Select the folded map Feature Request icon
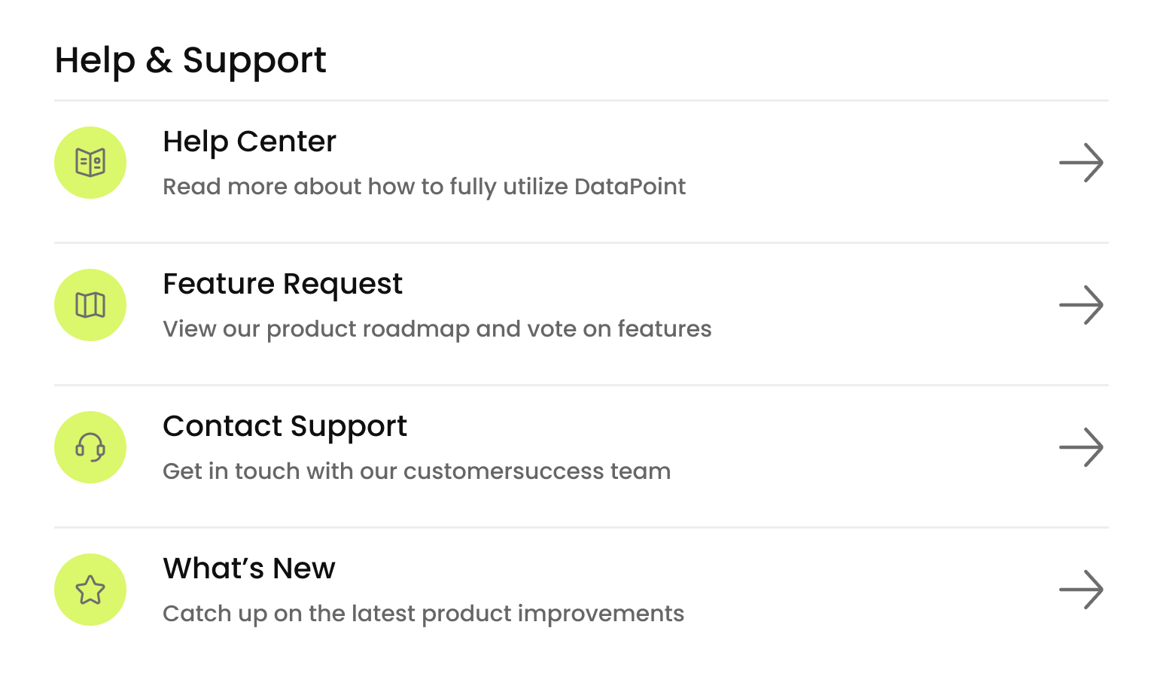Viewport: 1163px width, 689px height. coord(90,305)
